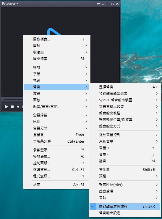Click the Stop button in PotPlayer
The image size is (162, 219).
pyautogui.click(x=12, y=107)
